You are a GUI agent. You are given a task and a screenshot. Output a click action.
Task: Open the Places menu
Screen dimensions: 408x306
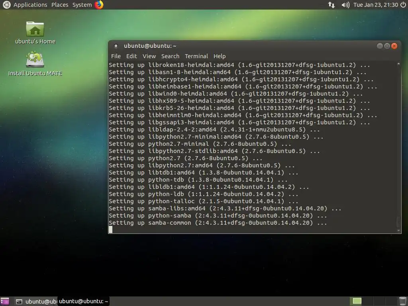click(x=60, y=5)
